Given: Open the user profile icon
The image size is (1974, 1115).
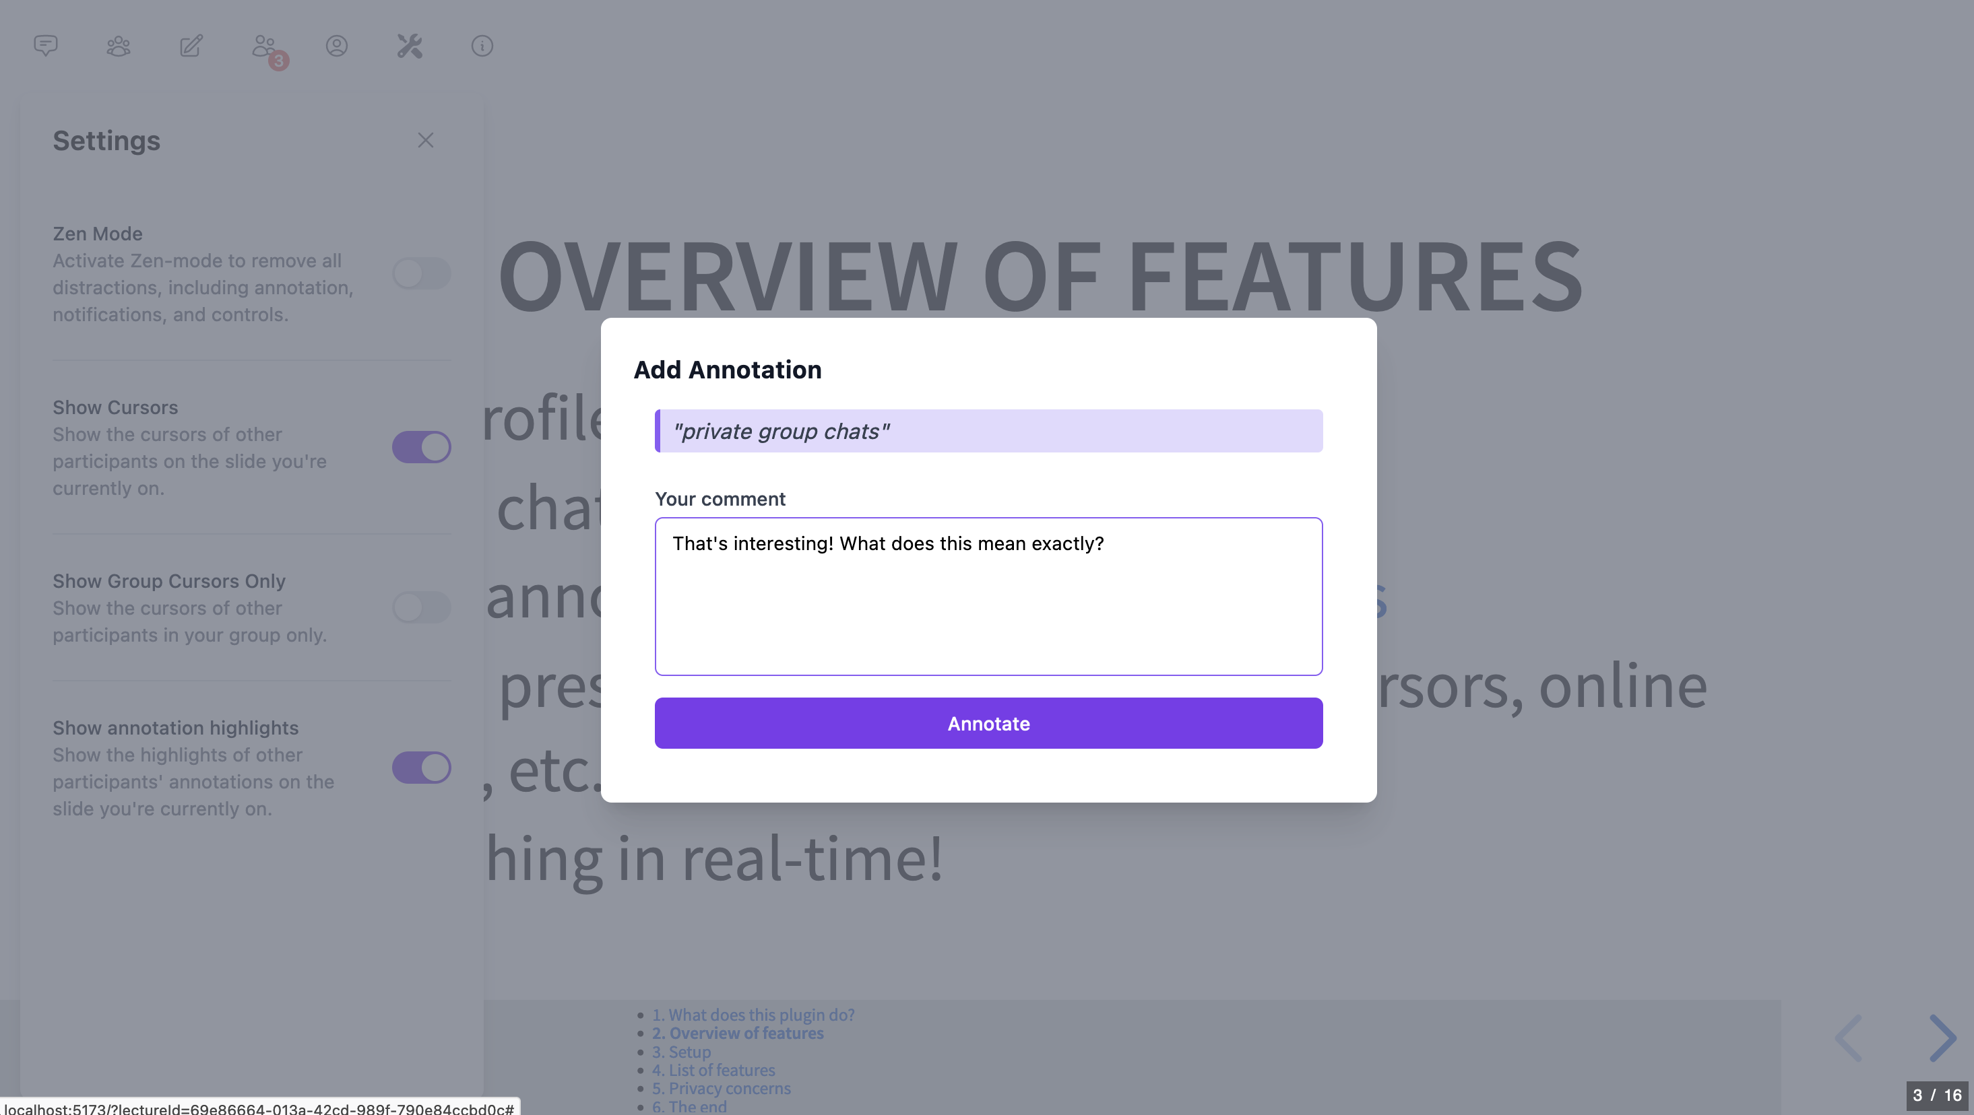Looking at the screenshot, I should click(336, 46).
